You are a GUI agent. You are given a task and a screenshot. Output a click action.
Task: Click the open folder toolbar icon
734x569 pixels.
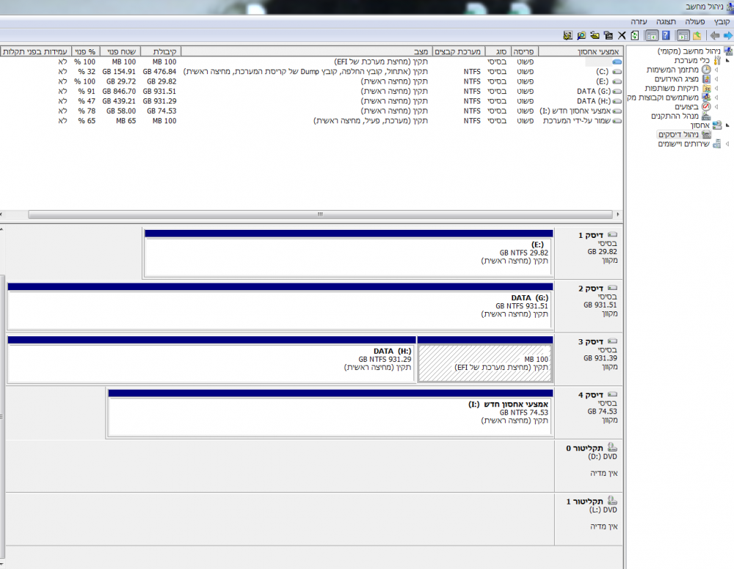point(595,35)
